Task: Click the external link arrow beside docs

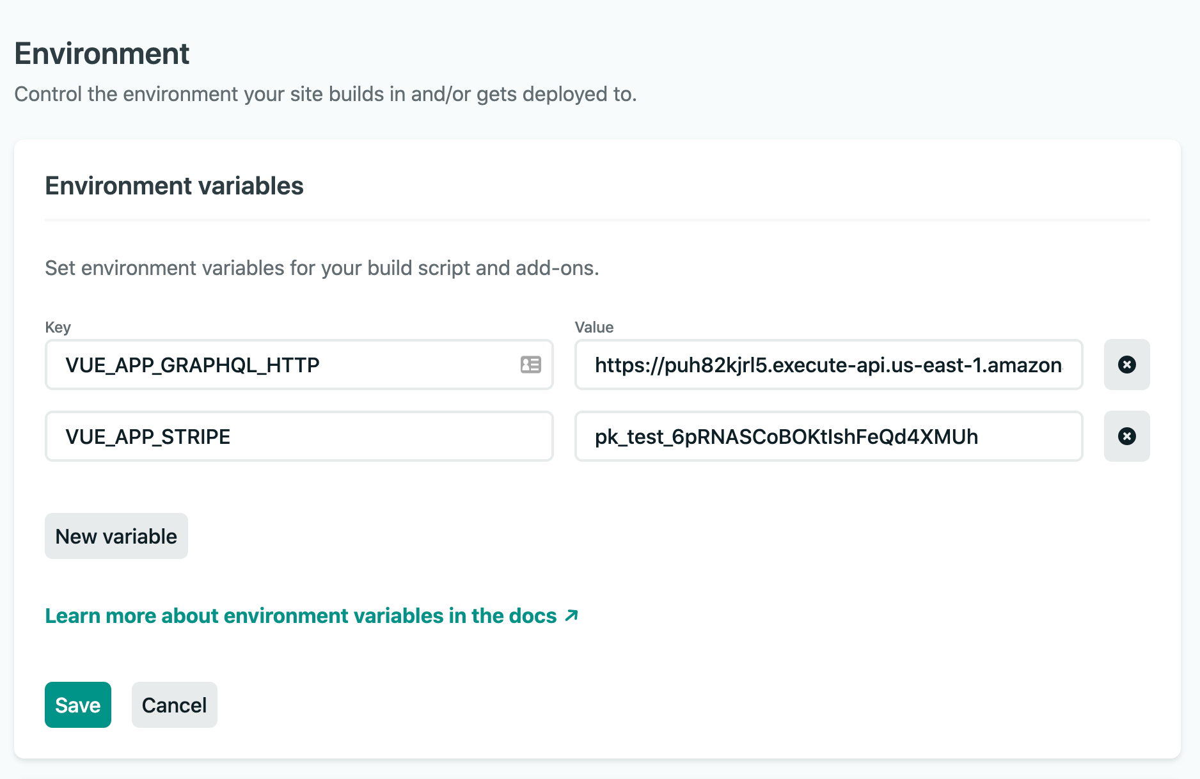Action: (x=572, y=615)
